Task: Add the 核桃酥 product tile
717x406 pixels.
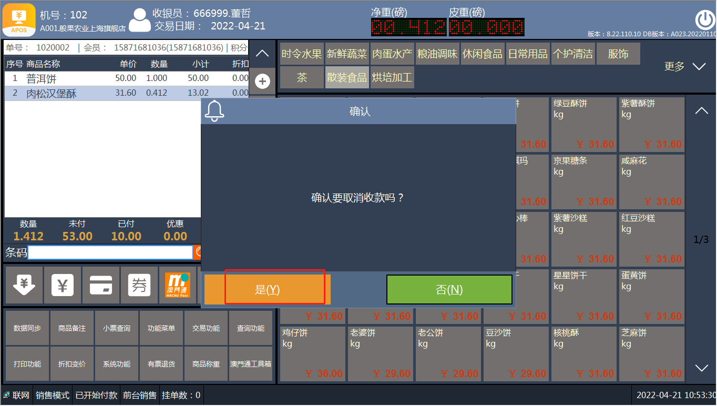Action: point(584,353)
